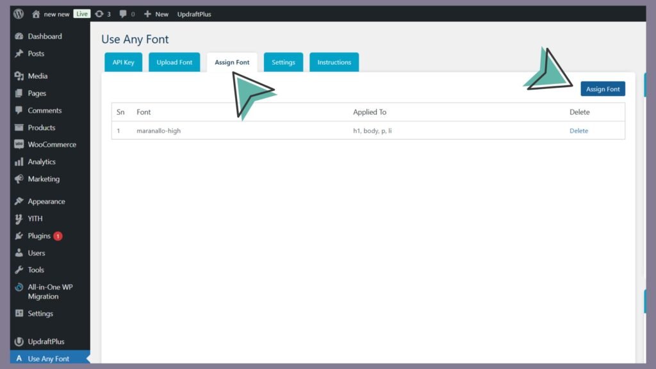656x369 pixels.
Task: Open Appearance in sidebar
Action: click(x=46, y=201)
